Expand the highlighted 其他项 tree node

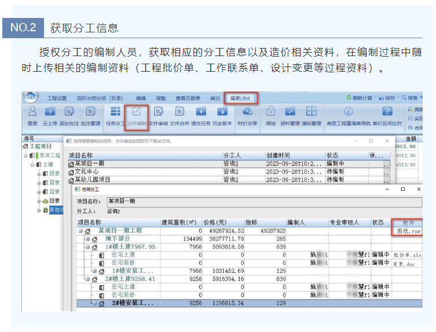click(x=39, y=211)
